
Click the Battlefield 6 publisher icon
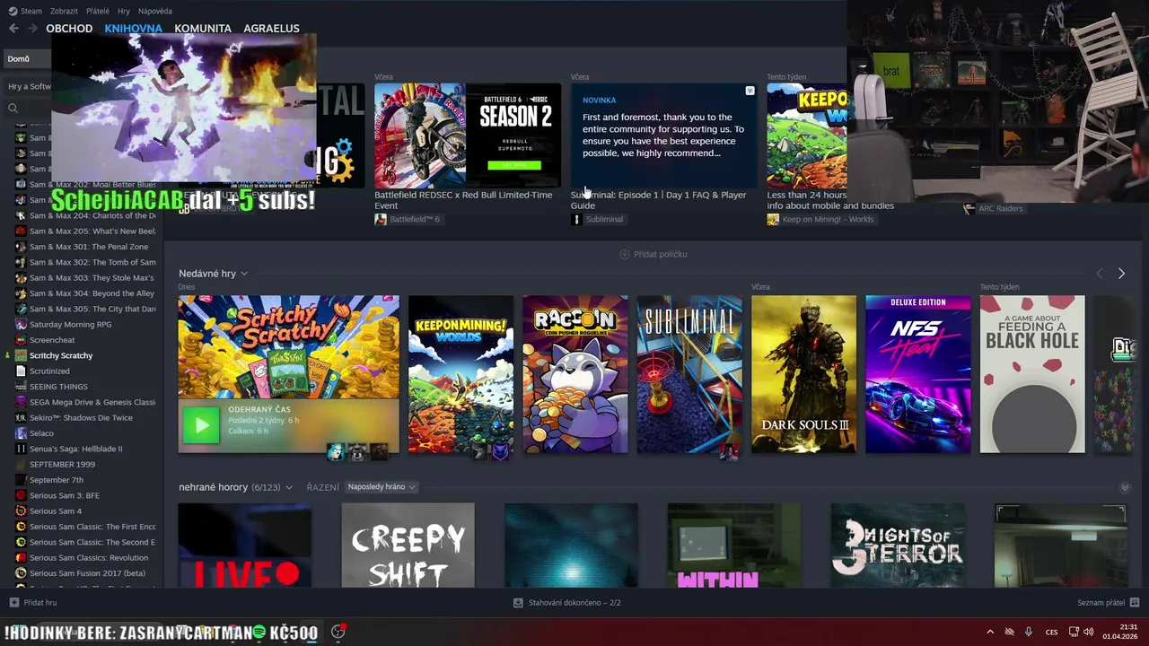pyautogui.click(x=381, y=219)
